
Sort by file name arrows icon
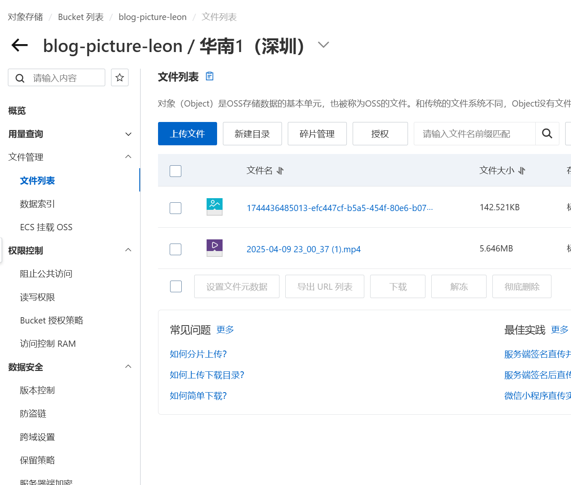coord(280,171)
